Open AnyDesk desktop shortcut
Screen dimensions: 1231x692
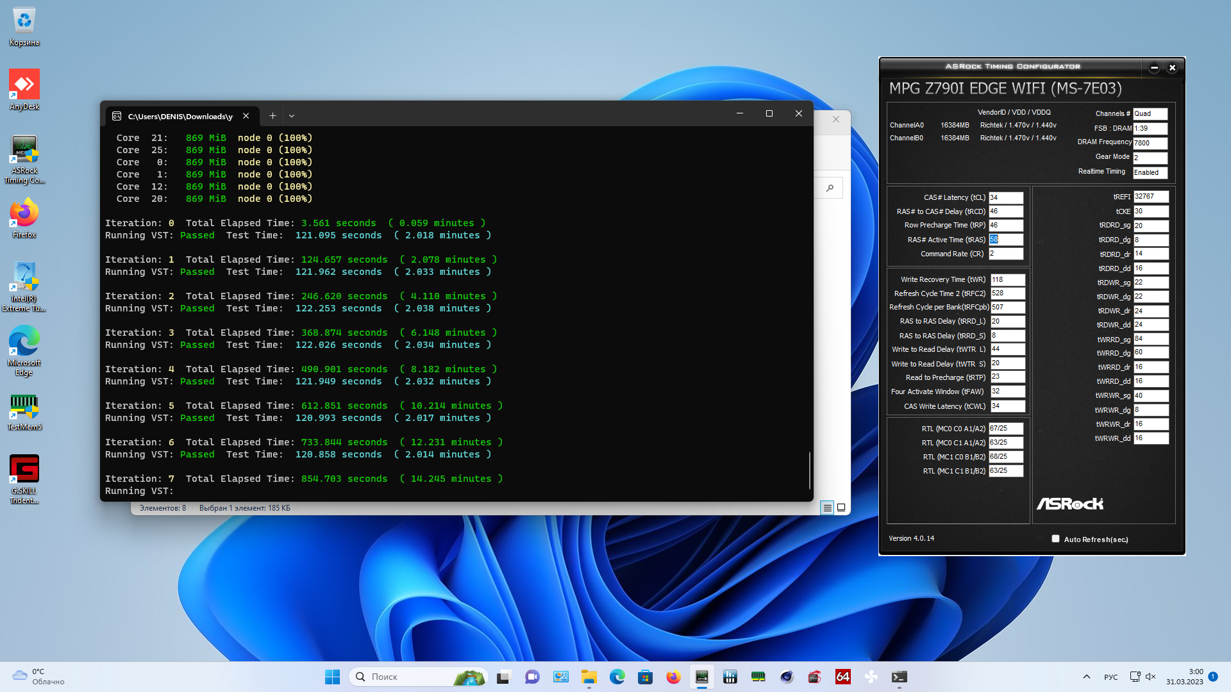pos(24,85)
